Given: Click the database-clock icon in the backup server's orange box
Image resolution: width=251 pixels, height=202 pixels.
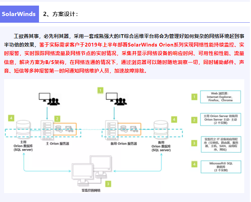Looking at the screenshot, I should 124,129.
